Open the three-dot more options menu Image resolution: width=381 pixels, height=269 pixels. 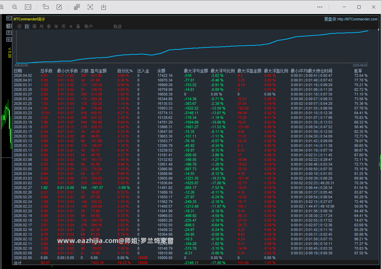pyautogui.click(x=320, y=7)
